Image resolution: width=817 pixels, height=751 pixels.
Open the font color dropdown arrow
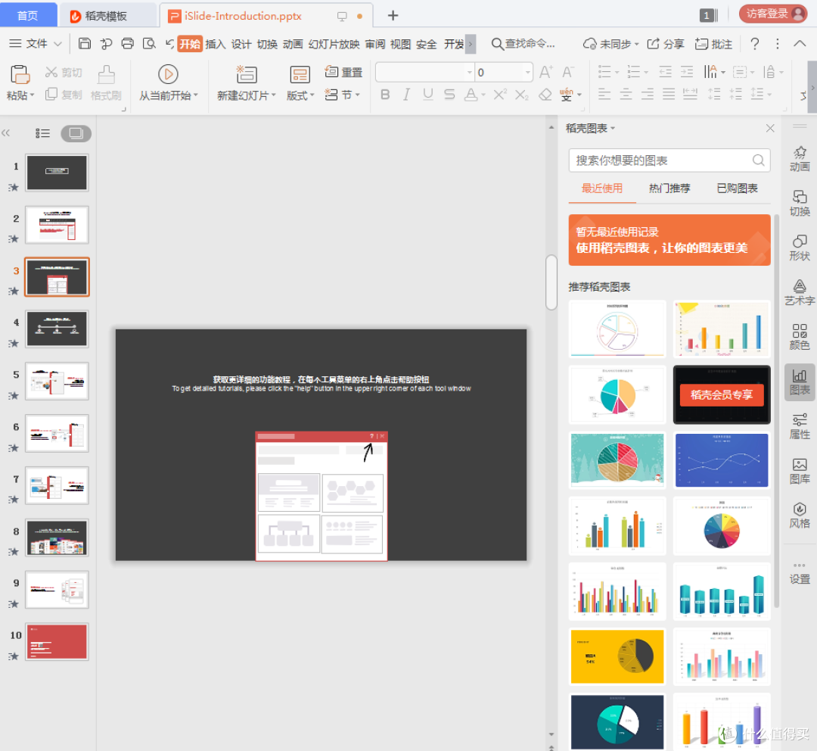[483, 95]
